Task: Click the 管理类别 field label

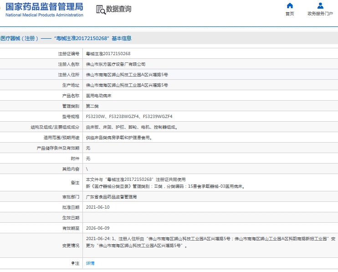Action: point(71,106)
